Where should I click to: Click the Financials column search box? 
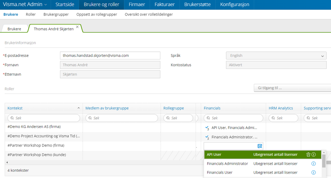(x=233, y=118)
